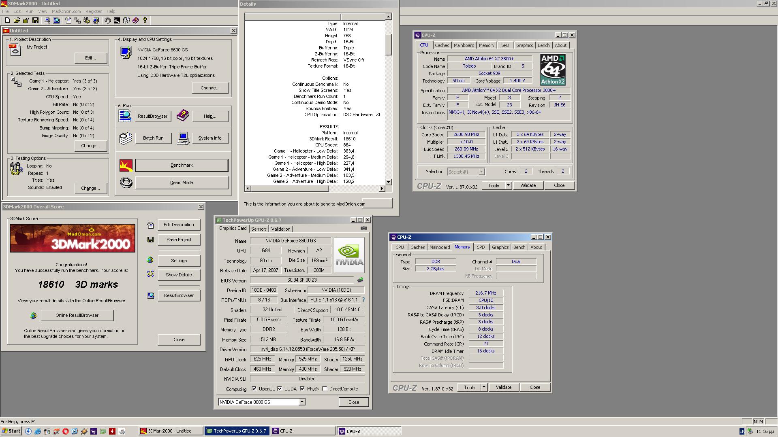Click the BIOS save chip icon in GPU-Z
The image size is (778, 437).
coord(360,280)
